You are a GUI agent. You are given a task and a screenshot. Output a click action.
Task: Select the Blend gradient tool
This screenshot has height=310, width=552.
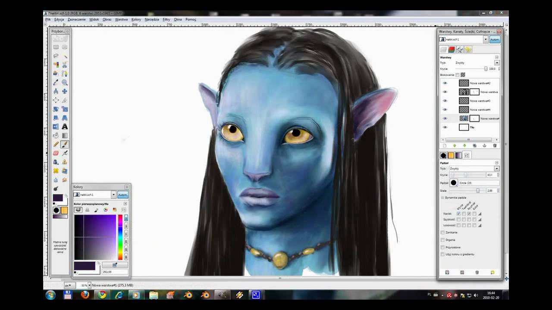(65, 136)
